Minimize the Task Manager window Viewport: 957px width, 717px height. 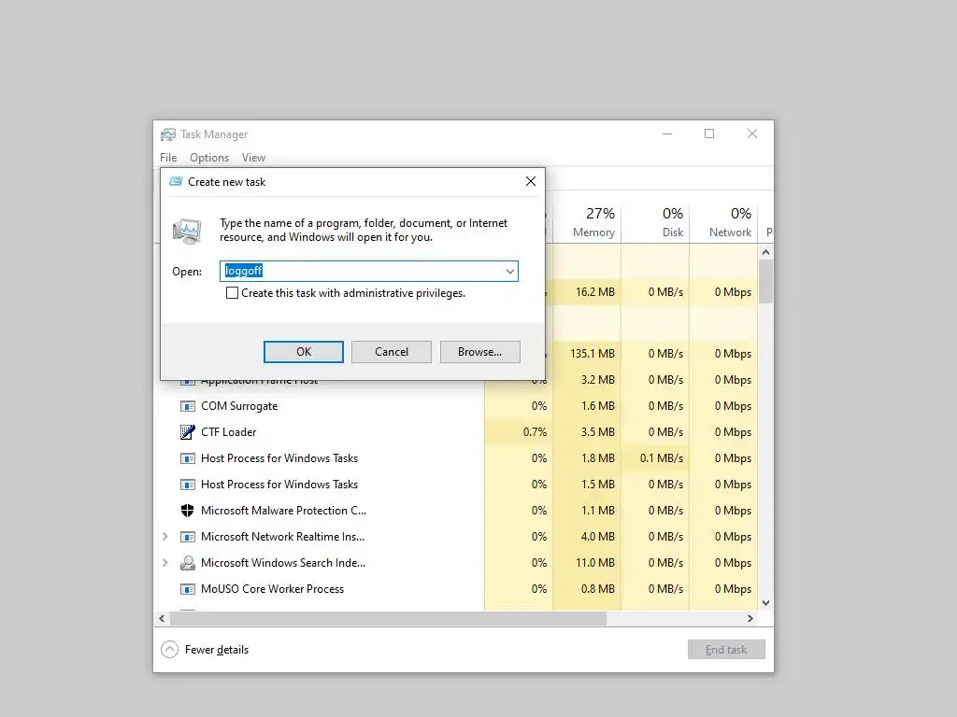point(667,134)
